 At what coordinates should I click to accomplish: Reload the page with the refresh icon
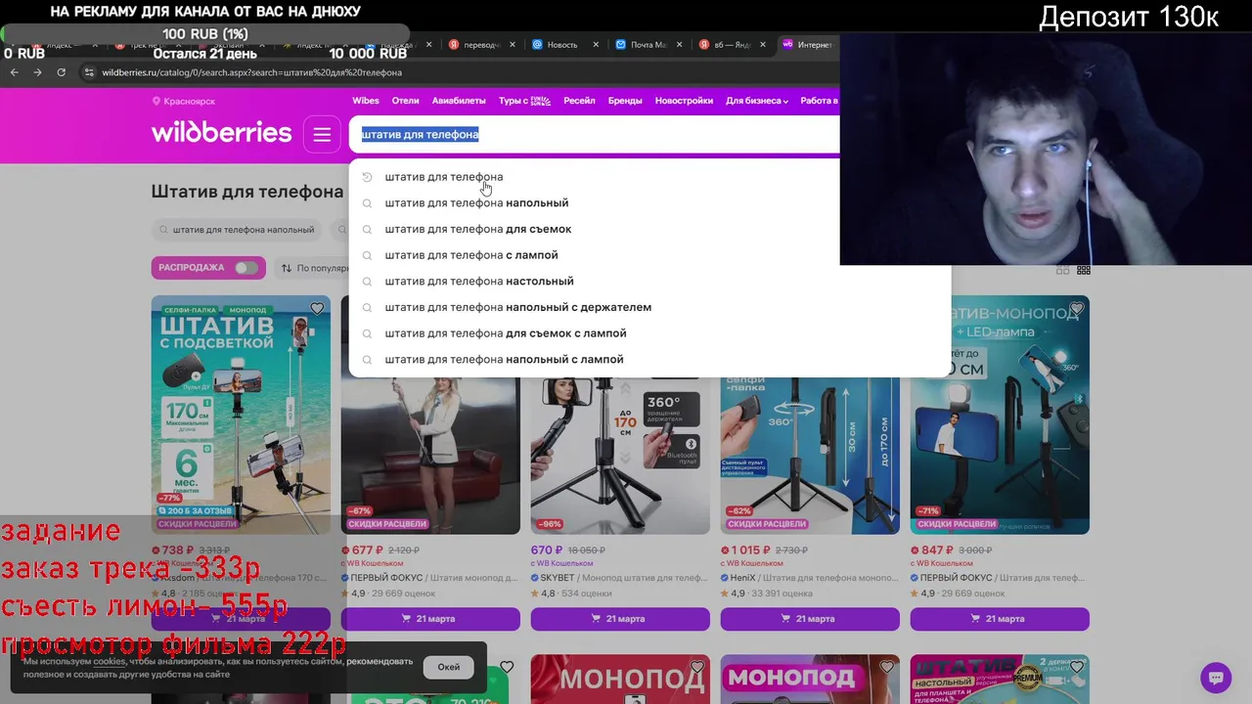tap(61, 72)
